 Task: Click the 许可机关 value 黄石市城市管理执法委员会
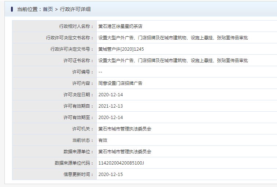125,129
